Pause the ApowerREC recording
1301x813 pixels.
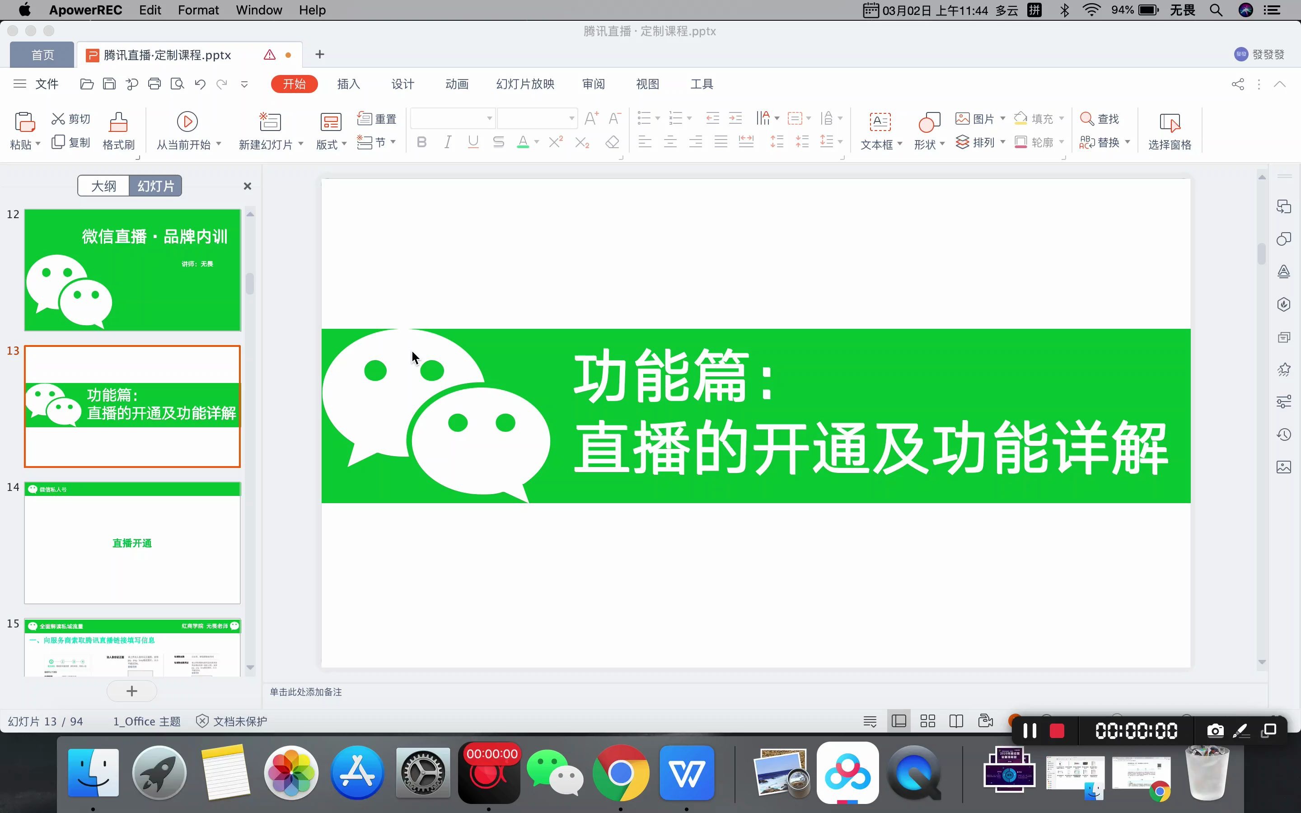1030,731
